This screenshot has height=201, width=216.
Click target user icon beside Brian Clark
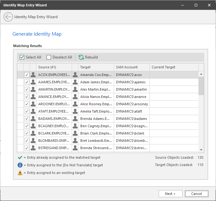click(x=75, y=133)
